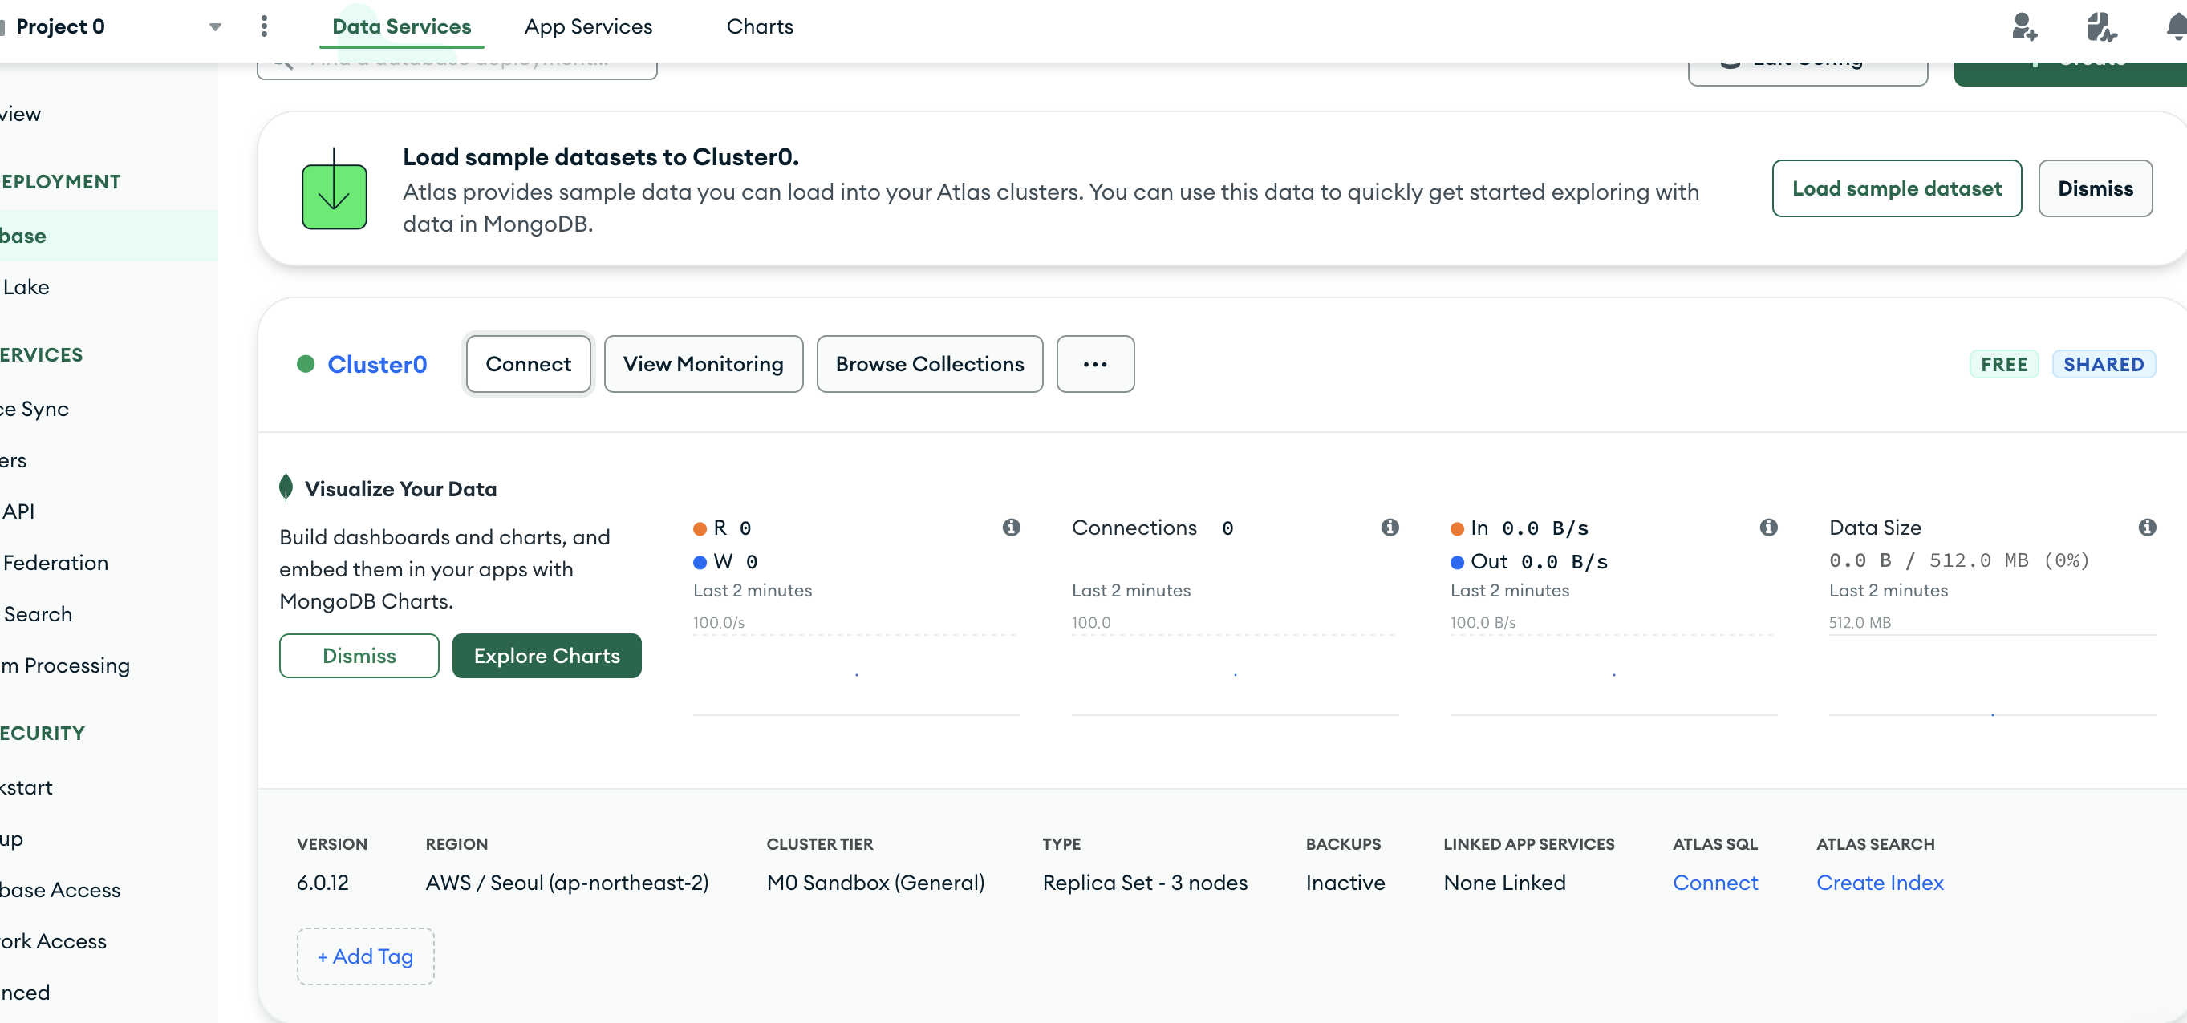Select Search in the left sidebar
The width and height of the screenshot is (2187, 1023).
(39, 613)
